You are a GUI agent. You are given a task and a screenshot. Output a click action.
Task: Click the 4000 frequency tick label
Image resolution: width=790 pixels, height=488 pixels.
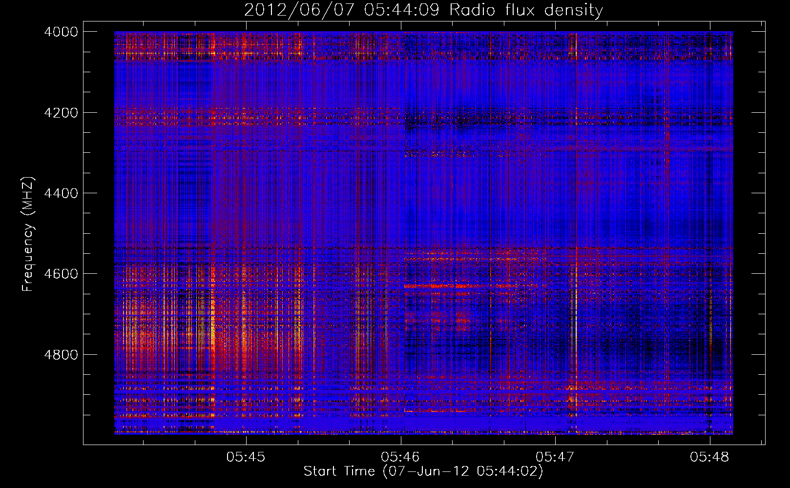pos(61,32)
